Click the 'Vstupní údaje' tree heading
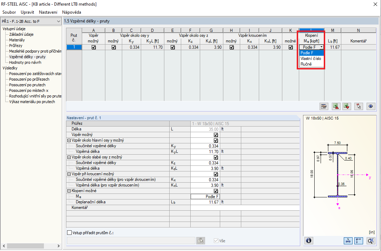Image resolution: width=381 pixels, height=251 pixels. (14, 29)
